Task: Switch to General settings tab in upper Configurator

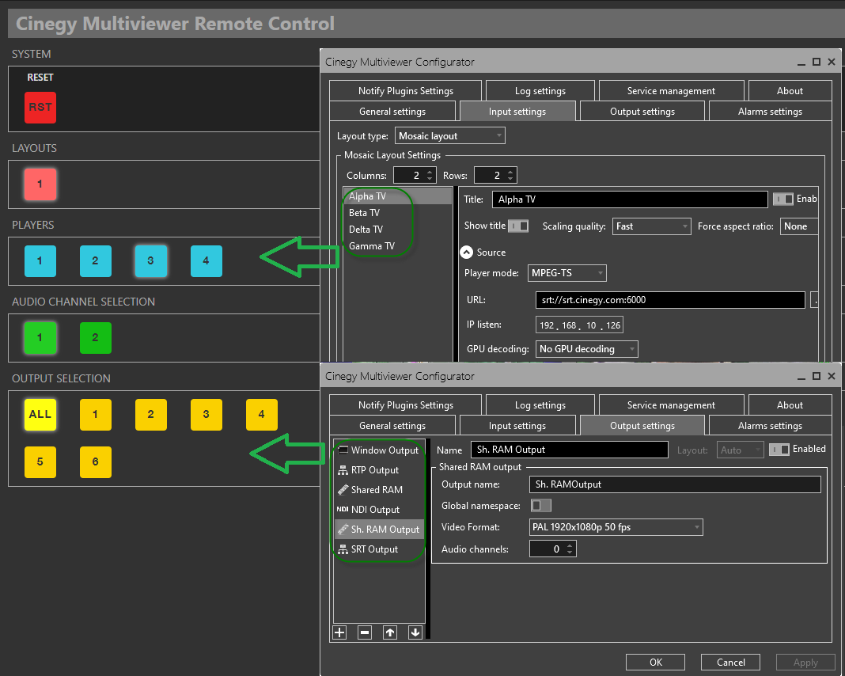Action: [392, 112]
